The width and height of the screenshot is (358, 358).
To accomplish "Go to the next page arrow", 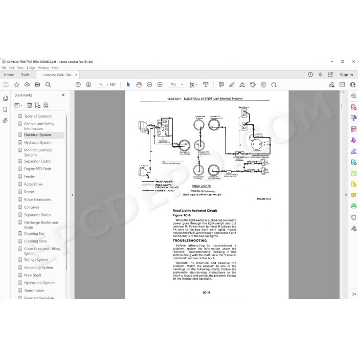I will point(88,85).
